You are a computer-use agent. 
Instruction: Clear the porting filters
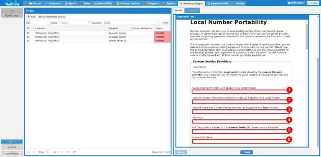coord(165,23)
